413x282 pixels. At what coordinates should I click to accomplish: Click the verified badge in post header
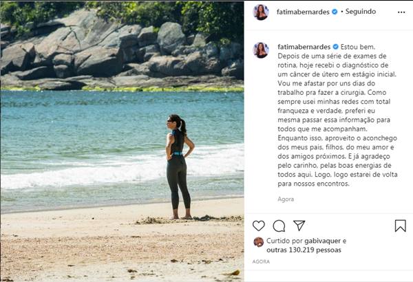[x=335, y=12]
